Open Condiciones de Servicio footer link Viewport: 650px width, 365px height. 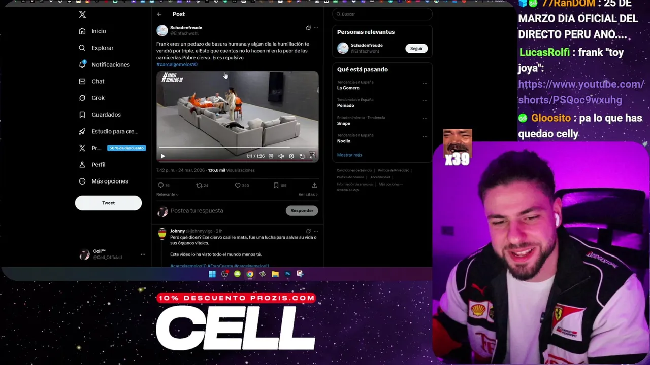(354, 170)
